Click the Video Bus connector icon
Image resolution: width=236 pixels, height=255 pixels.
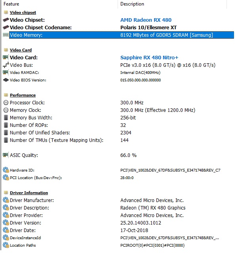6,65
